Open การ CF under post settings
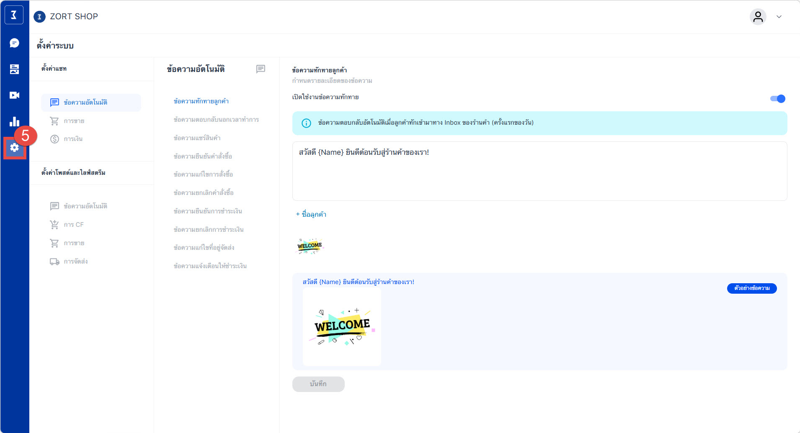Image resolution: width=800 pixels, height=433 pixels. click(x=74, y=225)
